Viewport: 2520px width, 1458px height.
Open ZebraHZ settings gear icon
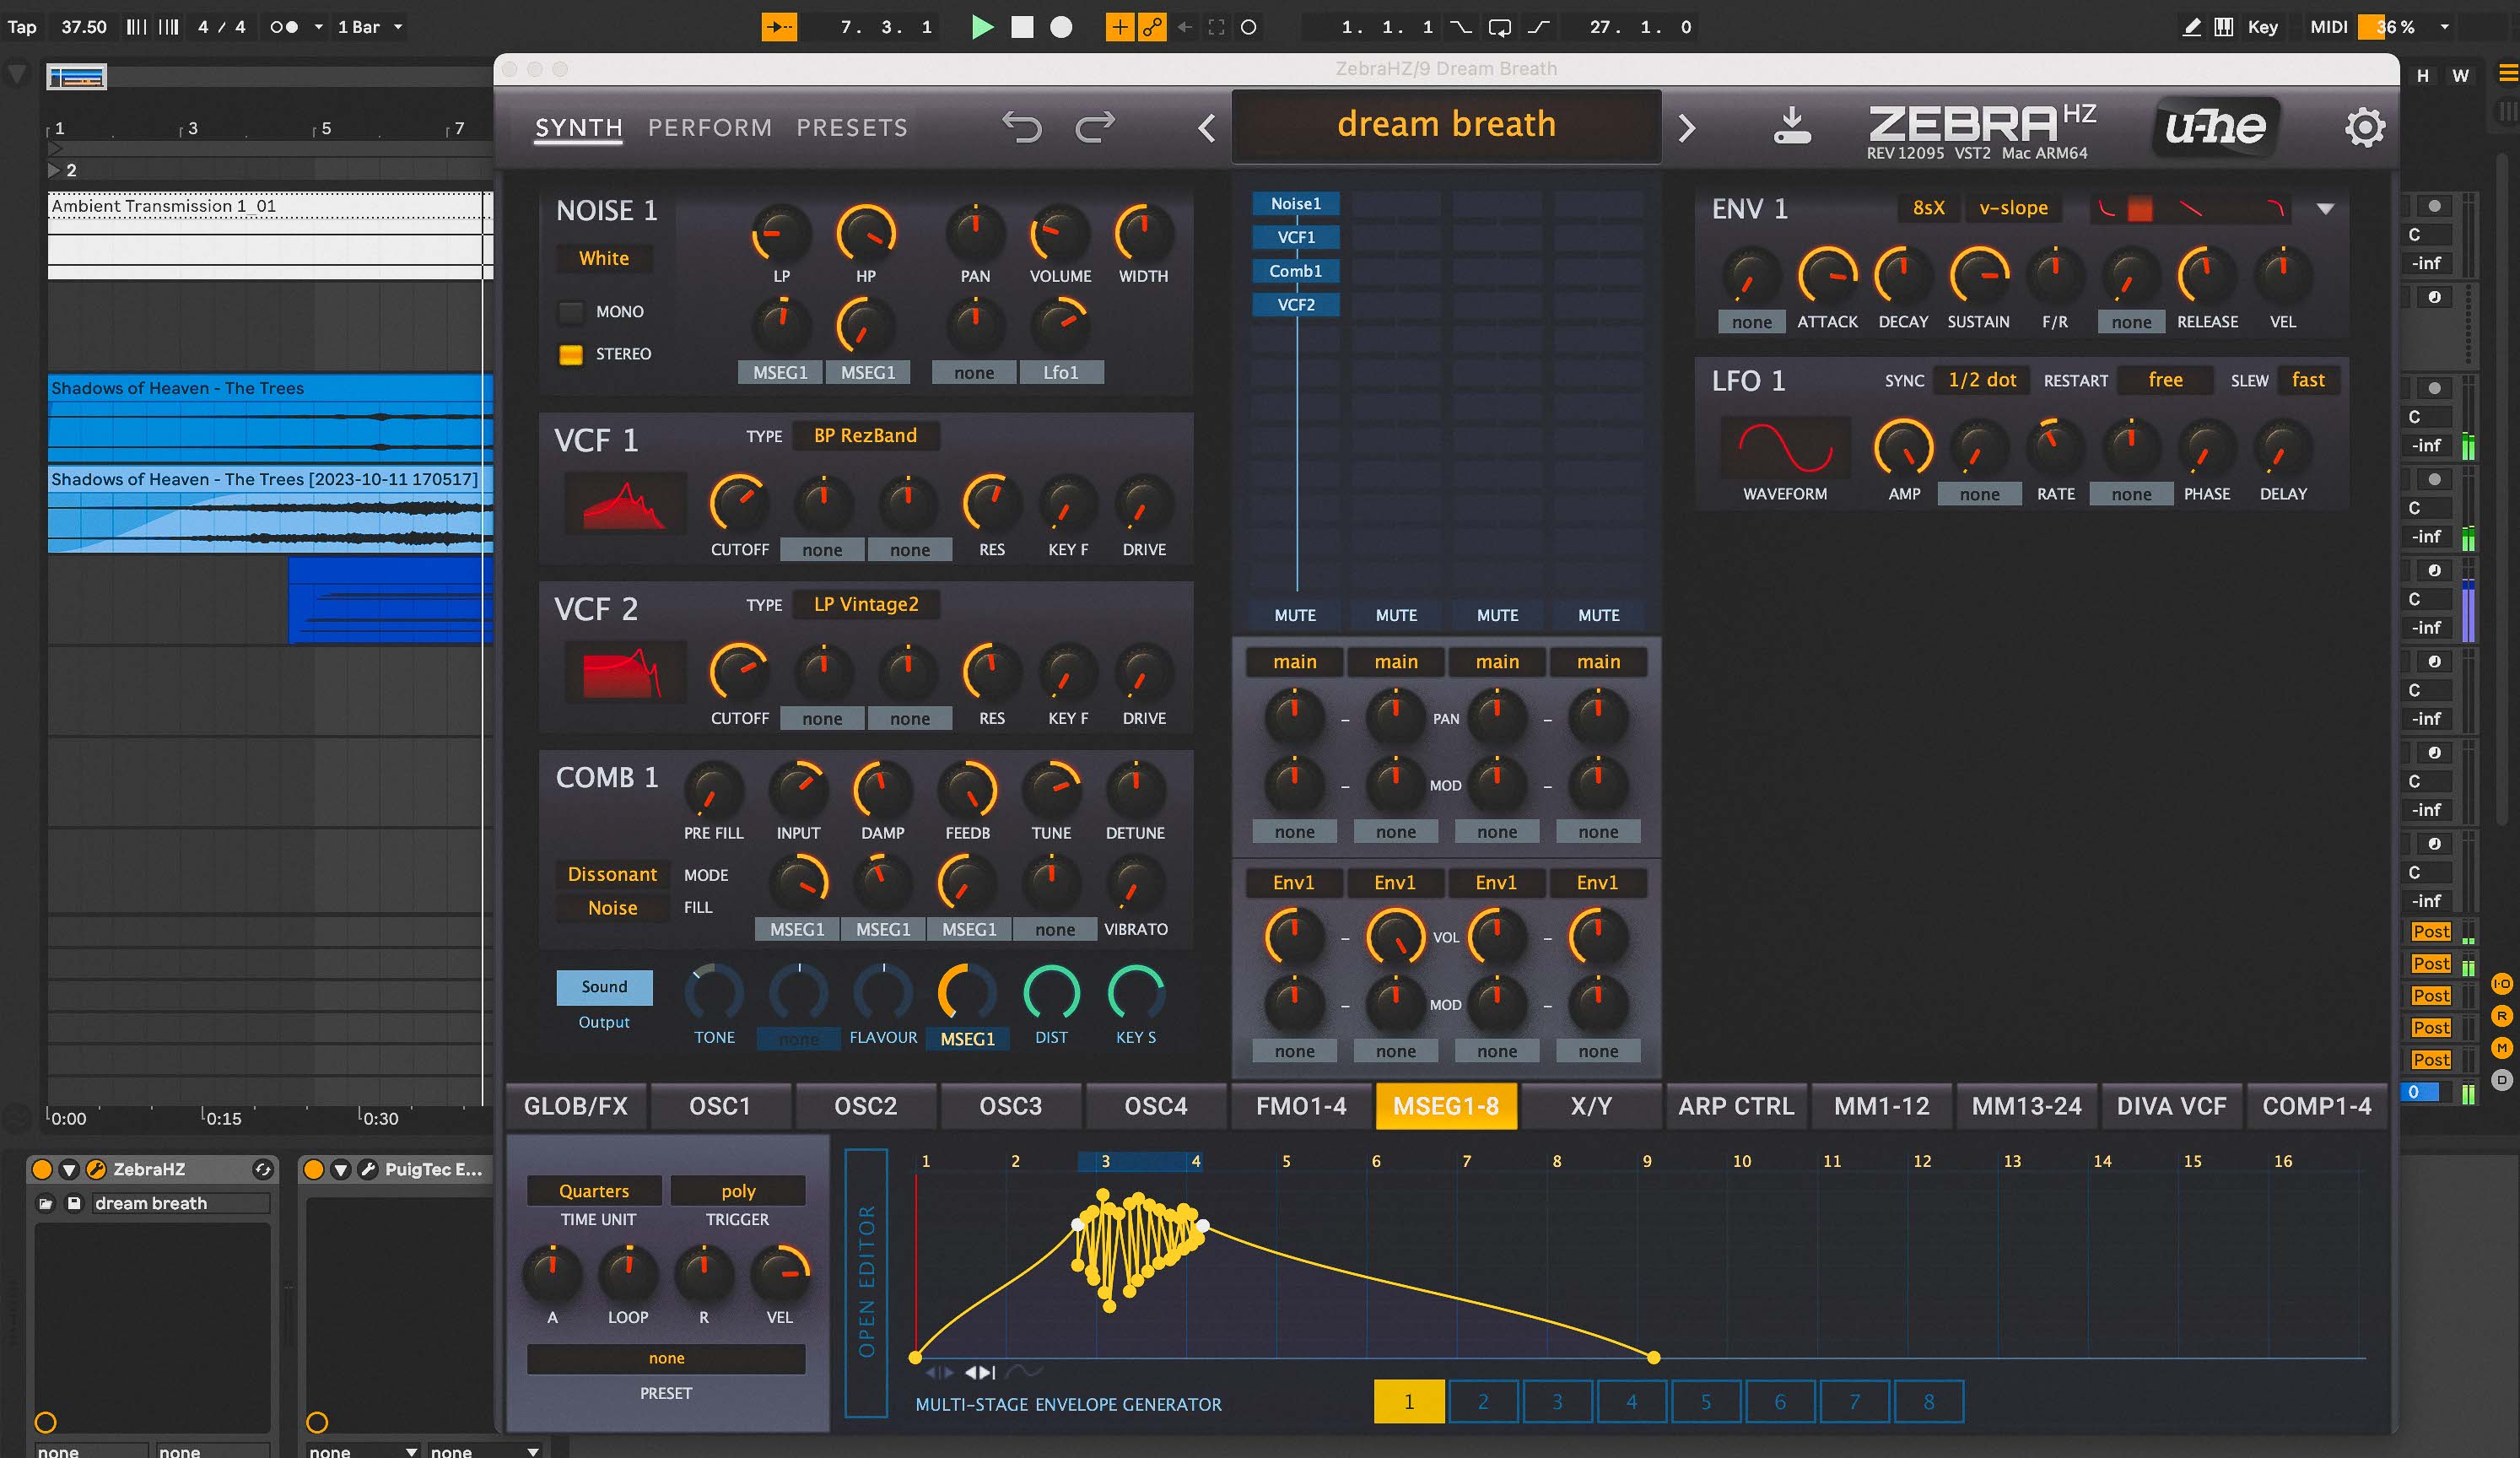click(x=2364, y=128)
